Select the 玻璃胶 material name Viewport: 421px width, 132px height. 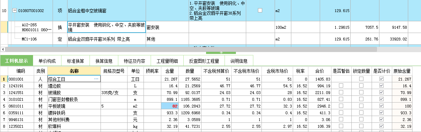click(x=54, y=93)
